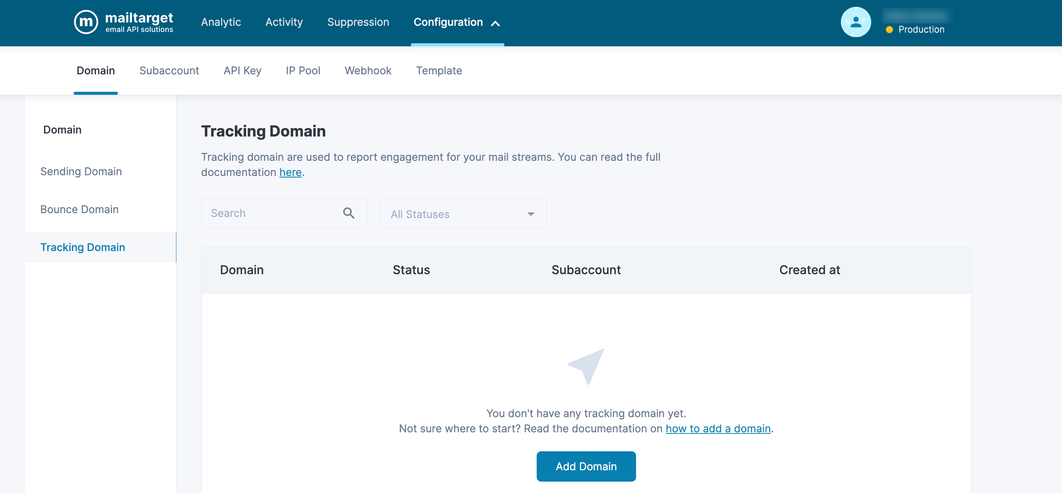Select Sending Domain in the sidebar
Screen dimensions: 1062x493
click(81, 171)
